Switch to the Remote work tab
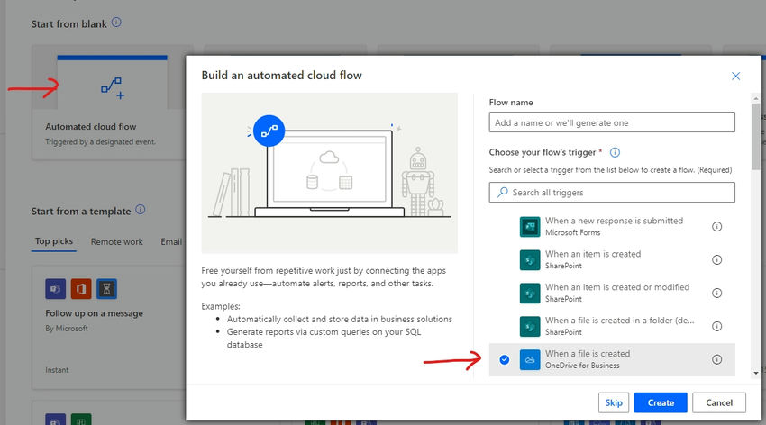 [x=117, y=241]
